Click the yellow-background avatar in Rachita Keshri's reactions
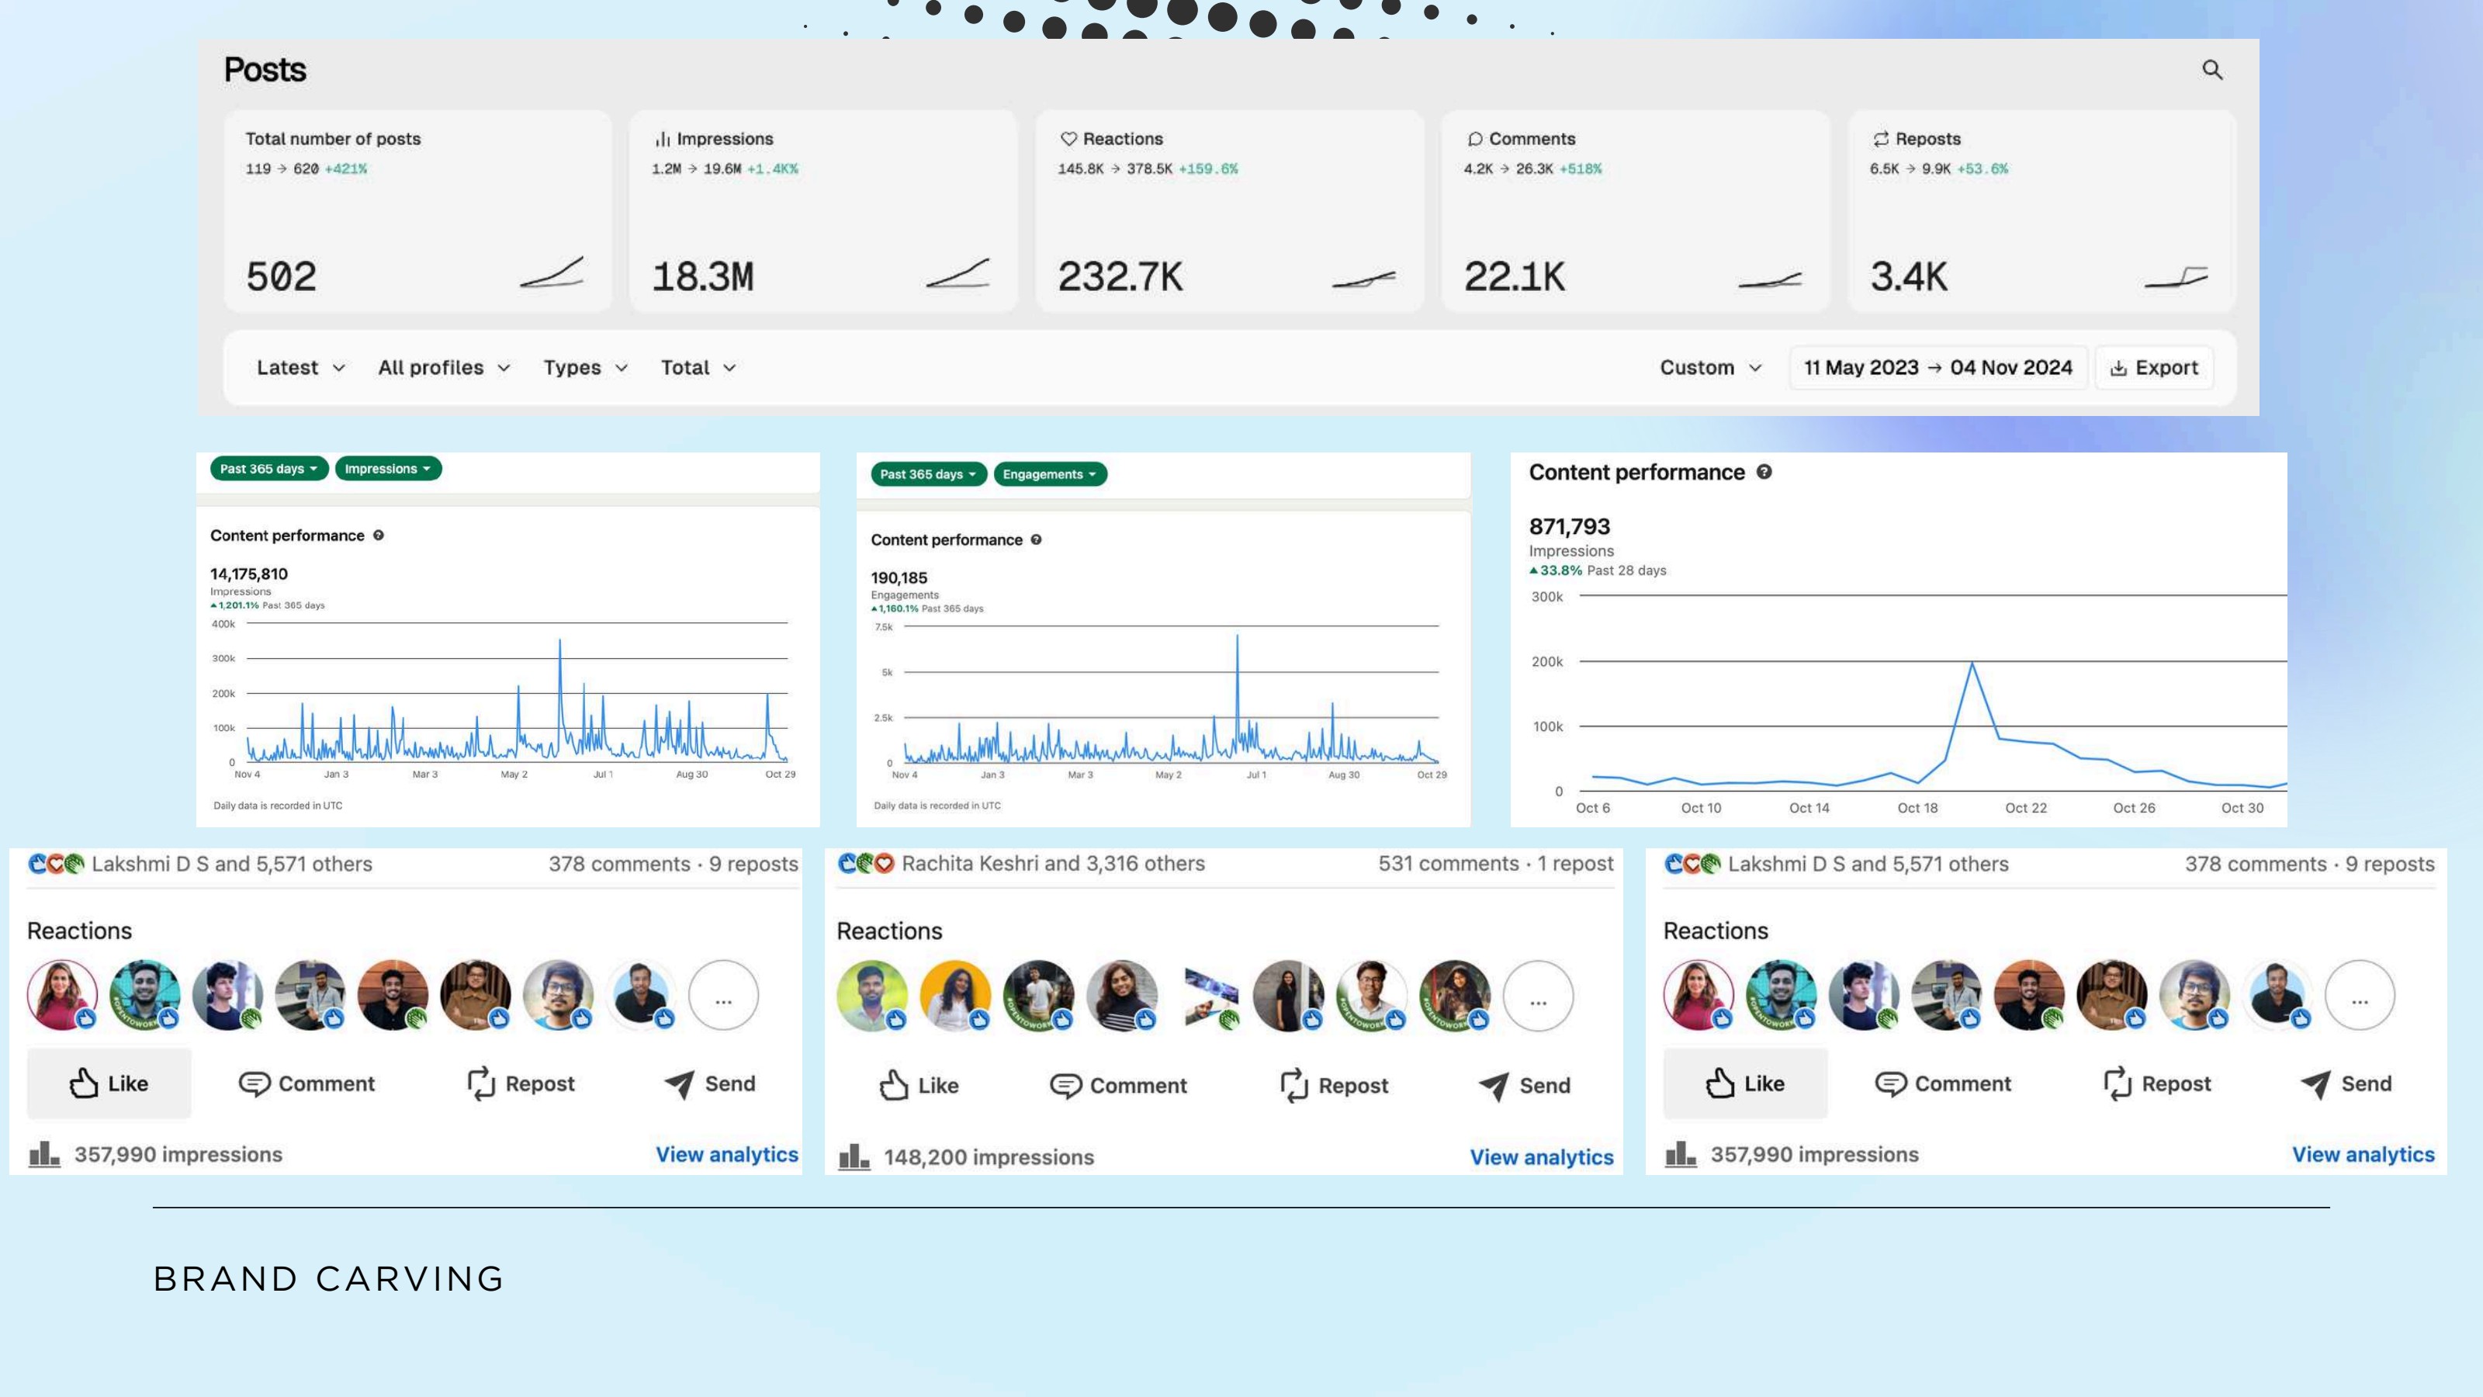Viewport: 2483px width, 1397px height. (955, 996)
